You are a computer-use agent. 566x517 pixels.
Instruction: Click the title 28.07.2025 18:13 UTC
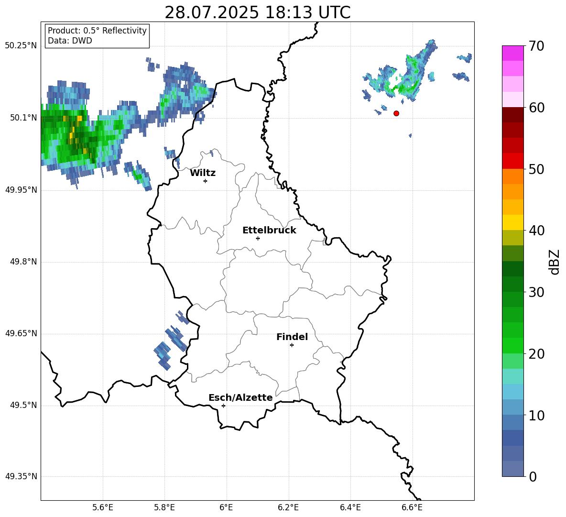(258, 12)
